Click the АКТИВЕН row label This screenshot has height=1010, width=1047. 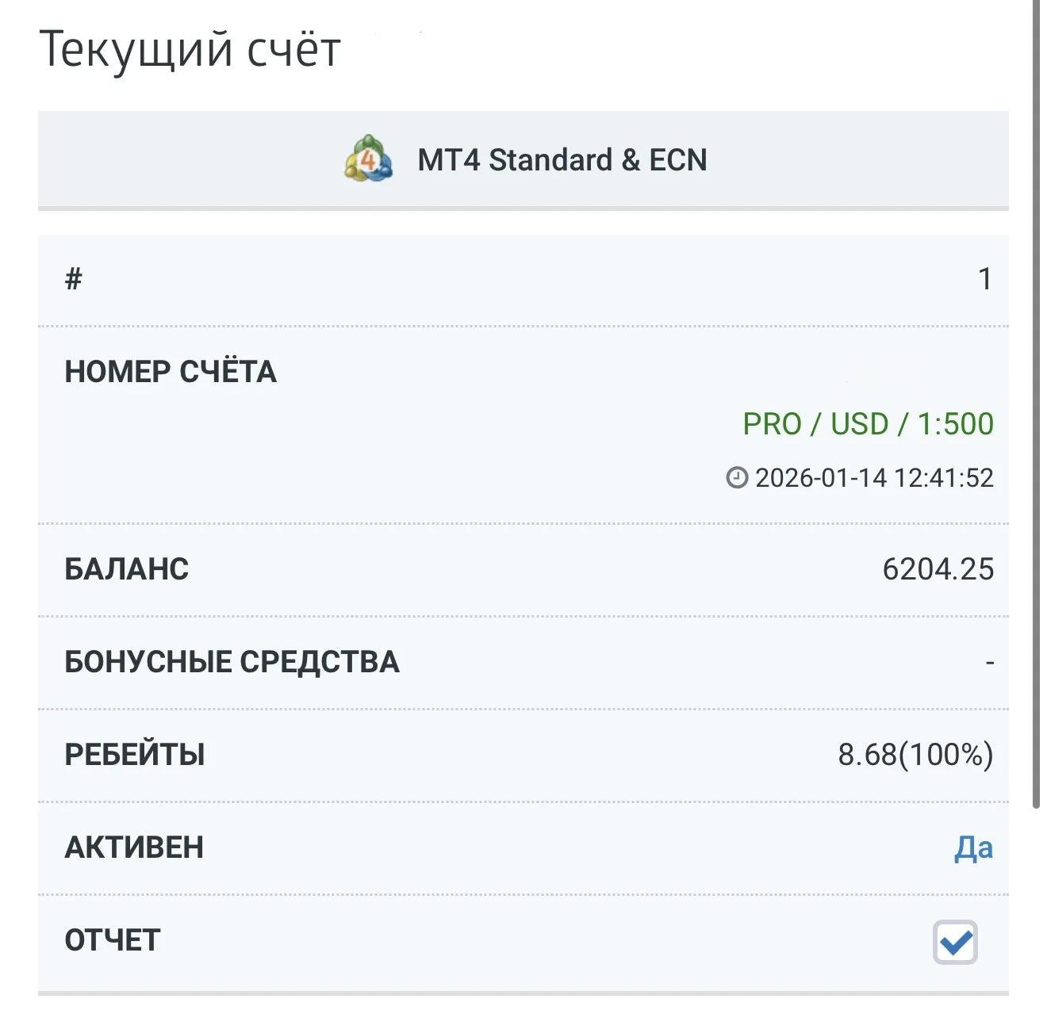click(134, 847)
